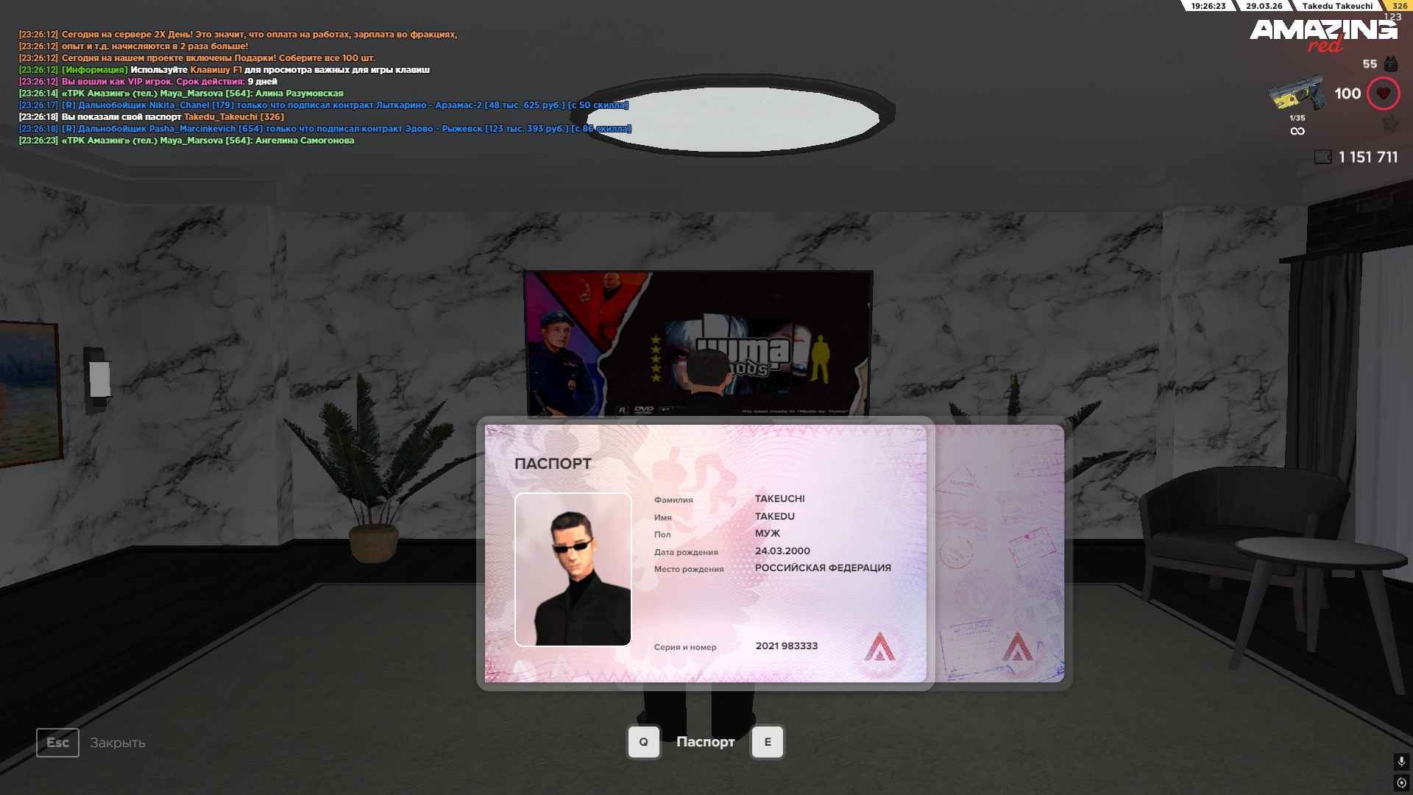Click passport number 2021 983333
This screenshot has width=1413, height=795.
pyautogui.click(x=786, y=646)
